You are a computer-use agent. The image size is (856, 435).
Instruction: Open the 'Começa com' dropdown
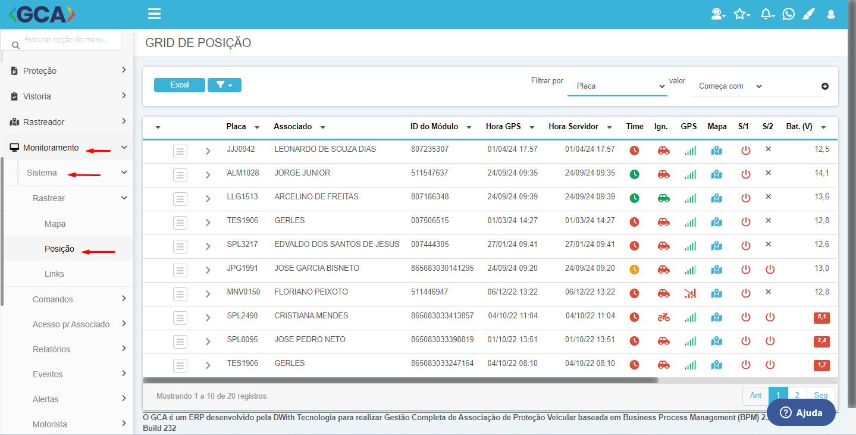(730, 86)
